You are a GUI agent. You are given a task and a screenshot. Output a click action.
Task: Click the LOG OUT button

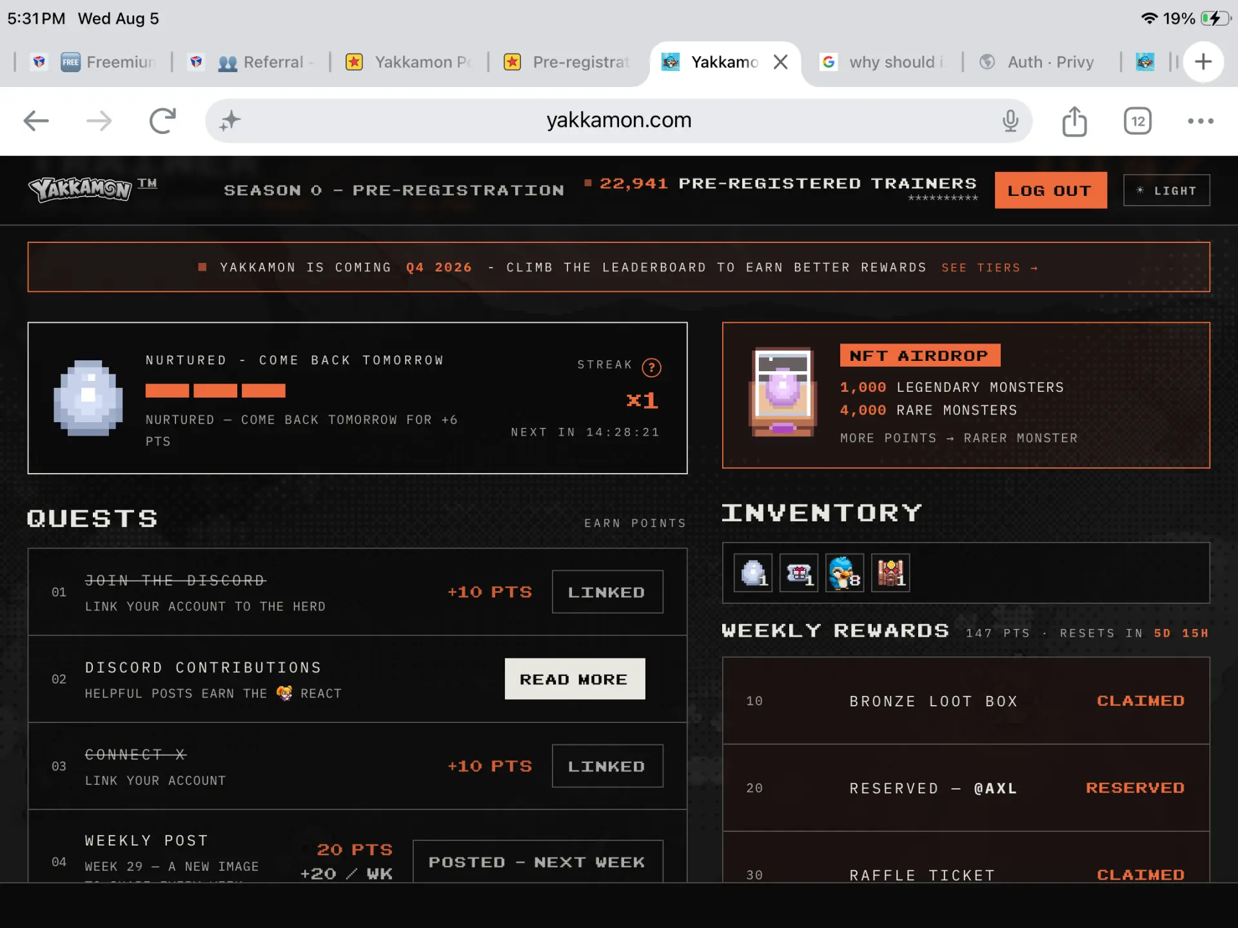point(1050,190)
